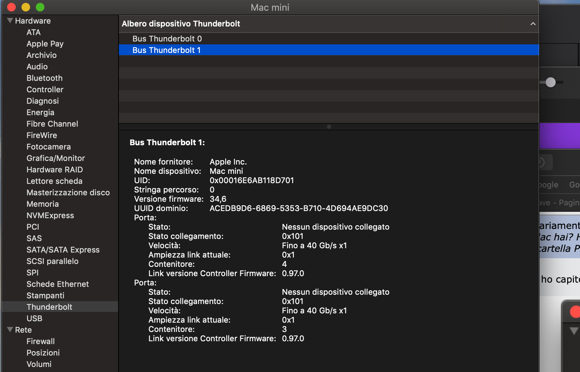Select NVMExpress in the sidebar

coord(50,215)
